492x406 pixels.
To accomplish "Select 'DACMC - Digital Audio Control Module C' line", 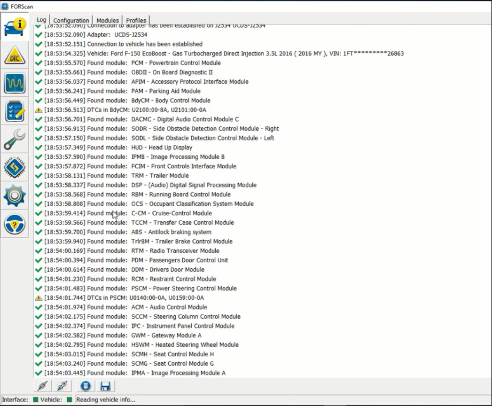I will [141, 119].
